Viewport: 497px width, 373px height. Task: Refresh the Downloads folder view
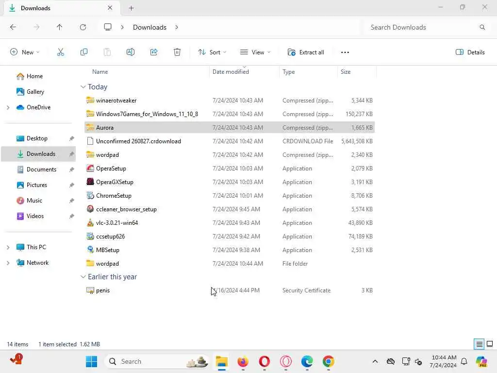[83, 27]
